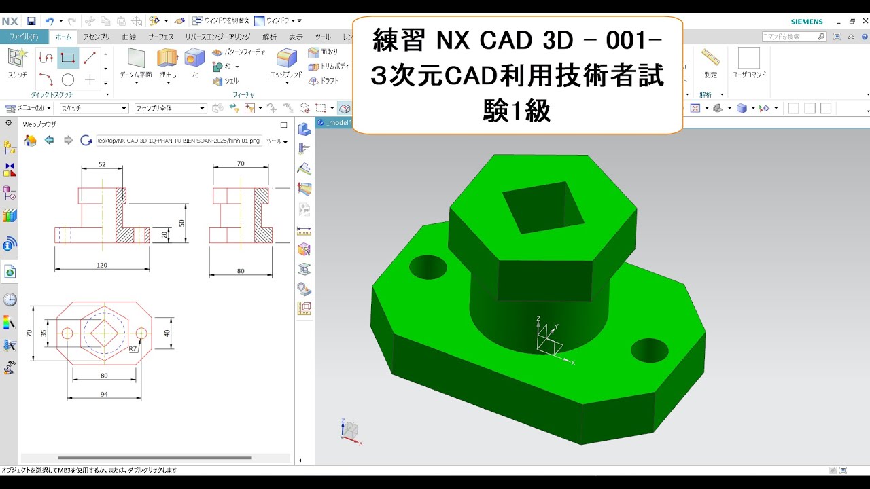Click Switch Window (ウィンドウを切替え) button

(x=222, y=21)
